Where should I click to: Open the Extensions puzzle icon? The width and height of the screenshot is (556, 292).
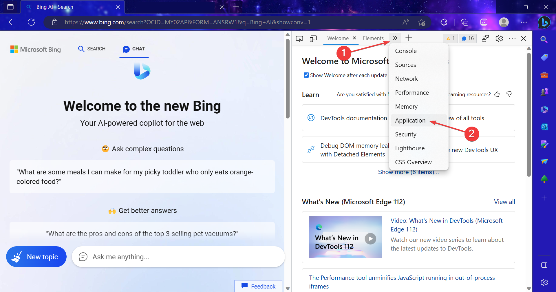(444, 22)
